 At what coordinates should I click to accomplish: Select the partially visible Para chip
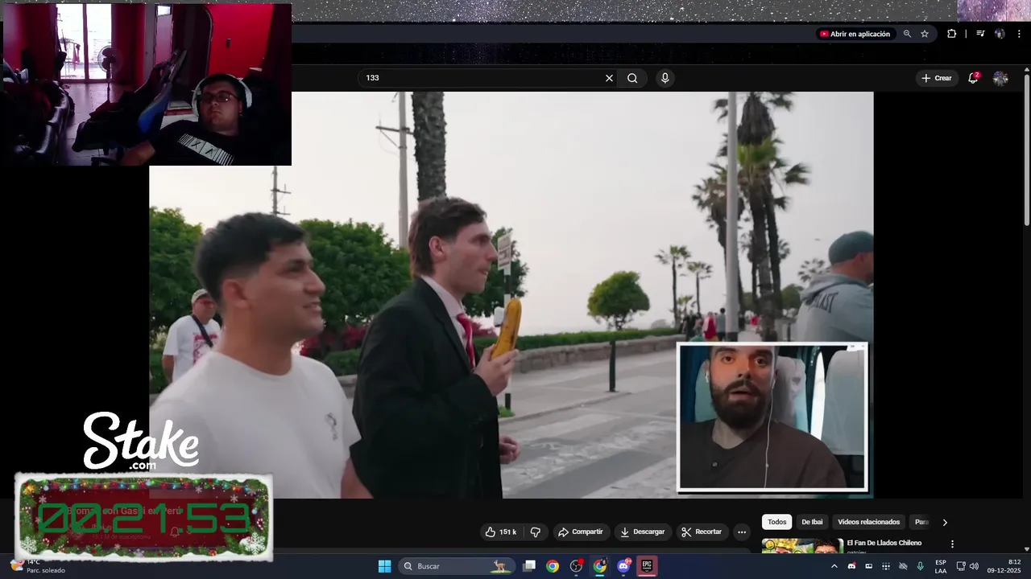tap(921, 522)
